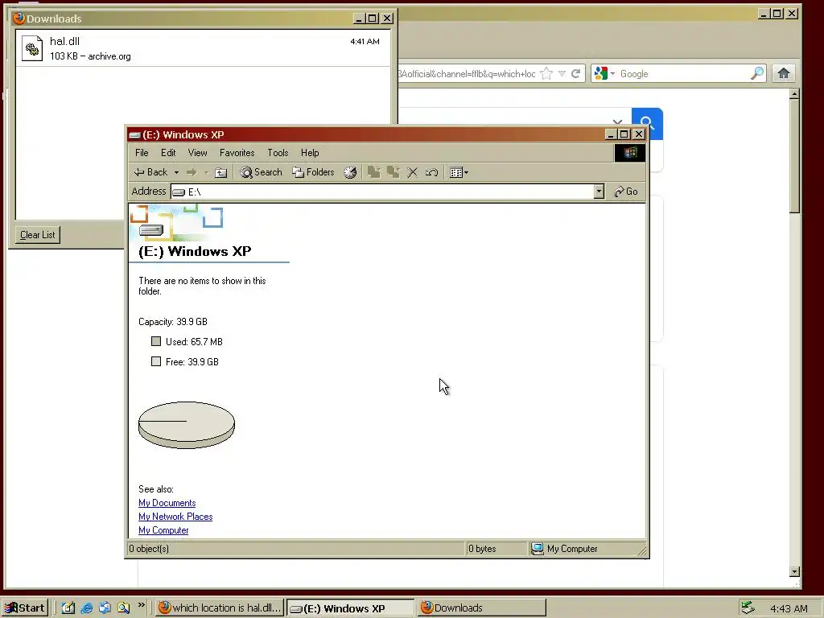The height and width of the screenshot is (618, 824).
Task: Click the Firefox URL bar text
Action: (x=467, y=74)
